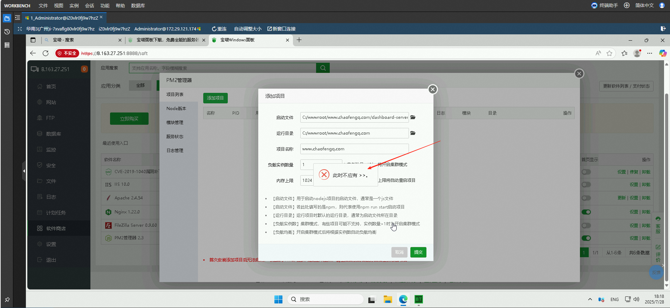Open Workbench 视图 menu
670x308 pixels.
(59, 6)
